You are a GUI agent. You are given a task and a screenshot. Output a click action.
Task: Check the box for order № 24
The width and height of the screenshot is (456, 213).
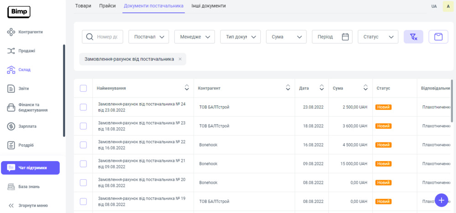[83, 107]
